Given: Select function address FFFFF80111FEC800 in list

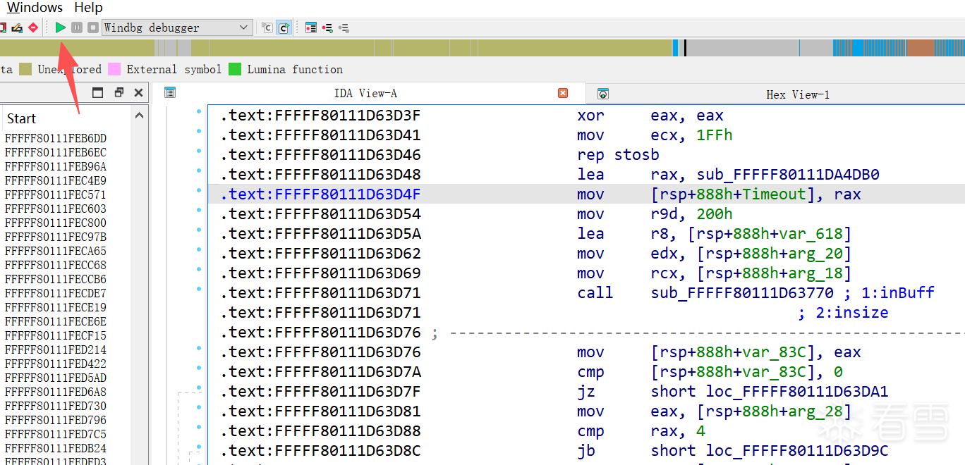Looking at the screenshot, I should [x=56, y=223].
